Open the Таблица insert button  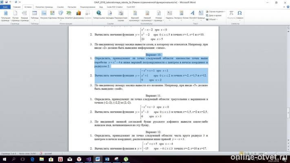34,15
